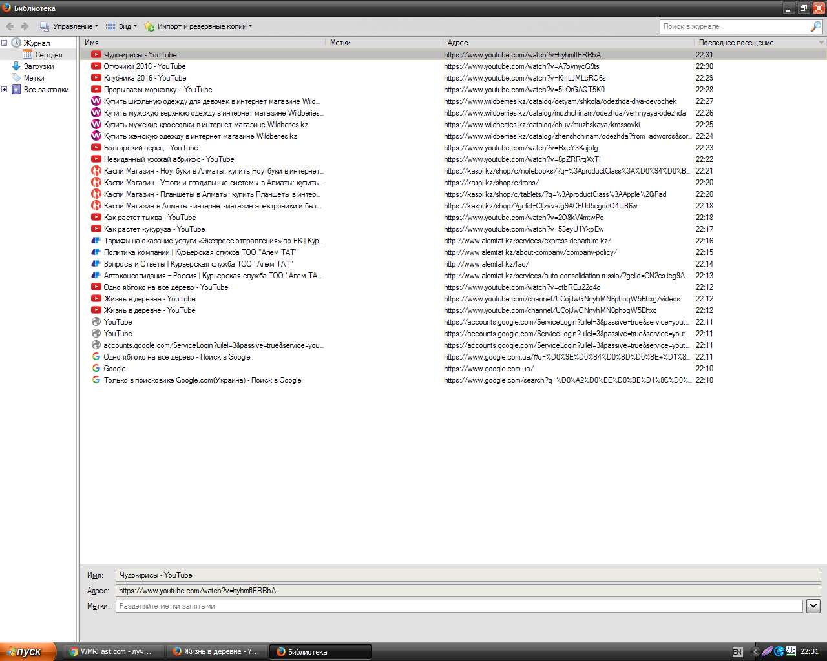This screenshot has height=661, width=827.
Task: Sort by the Адрес column header
Action: coord(569,43)
